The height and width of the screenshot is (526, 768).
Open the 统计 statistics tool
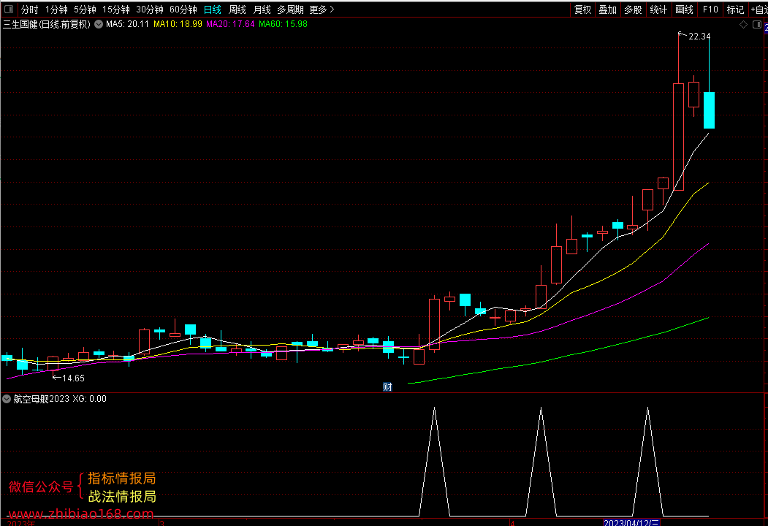[x=658, y=9]
